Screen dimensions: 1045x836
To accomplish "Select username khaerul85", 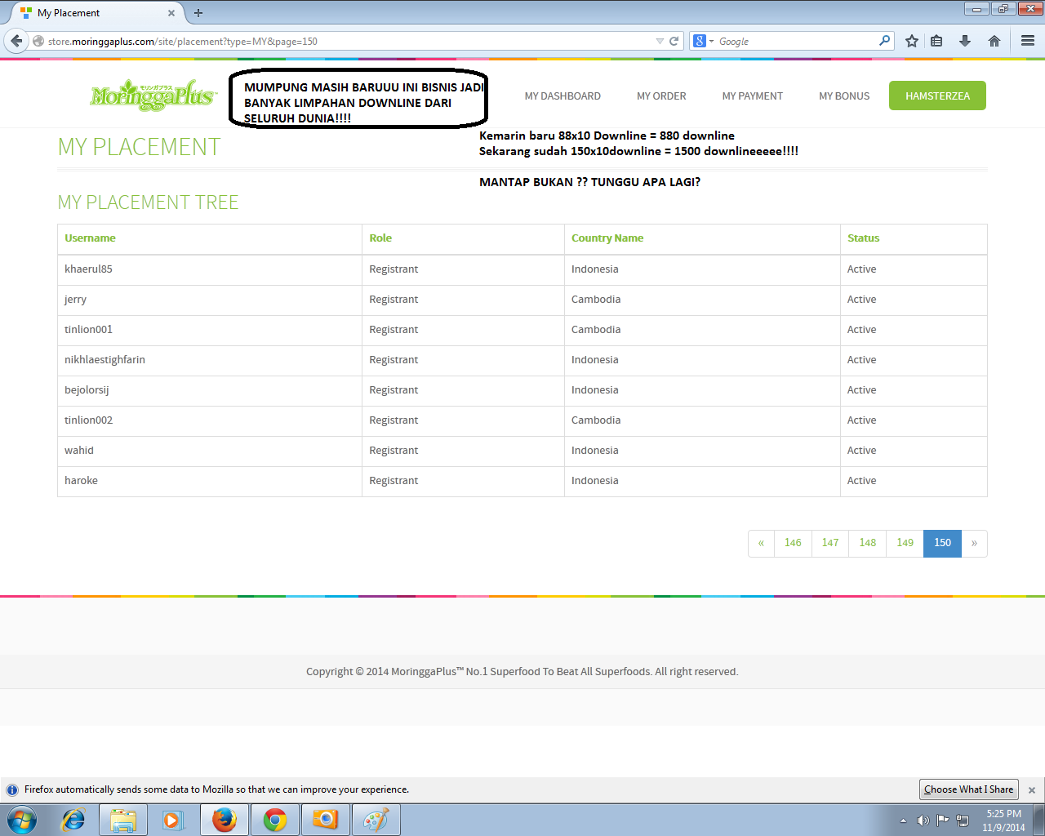I will [88, 269].
